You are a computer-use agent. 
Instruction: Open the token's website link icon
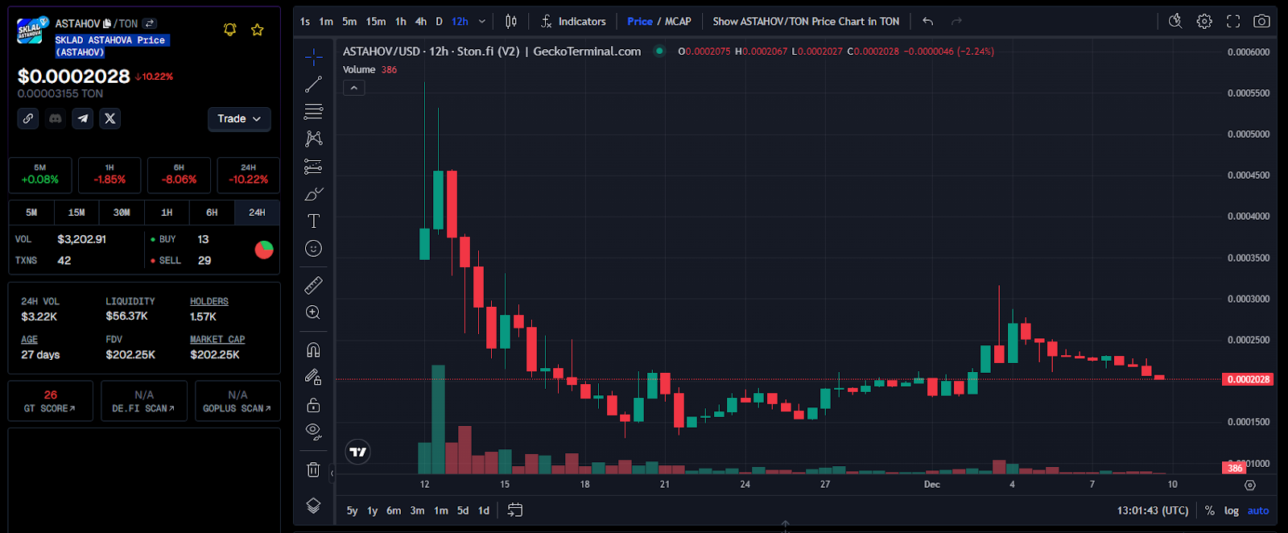click(28, 118)
